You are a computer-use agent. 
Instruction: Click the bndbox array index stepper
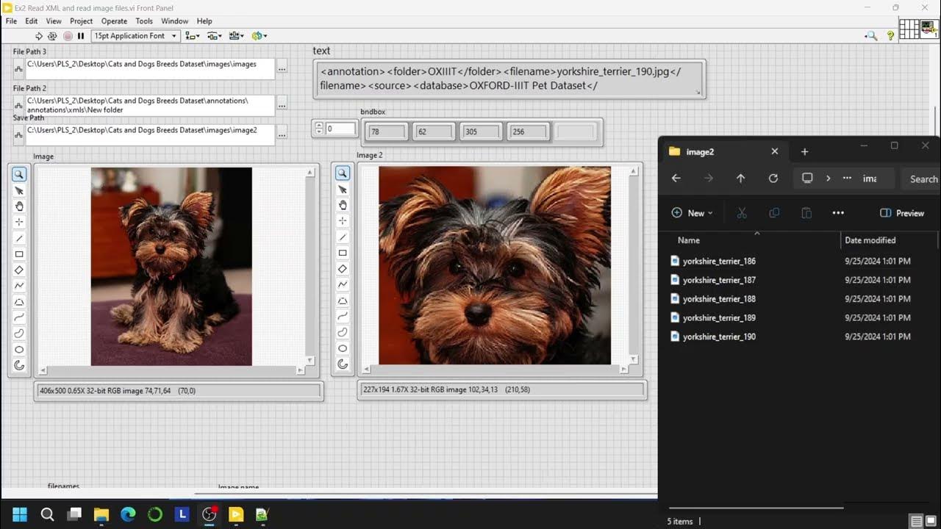click(x=318, y=129)
